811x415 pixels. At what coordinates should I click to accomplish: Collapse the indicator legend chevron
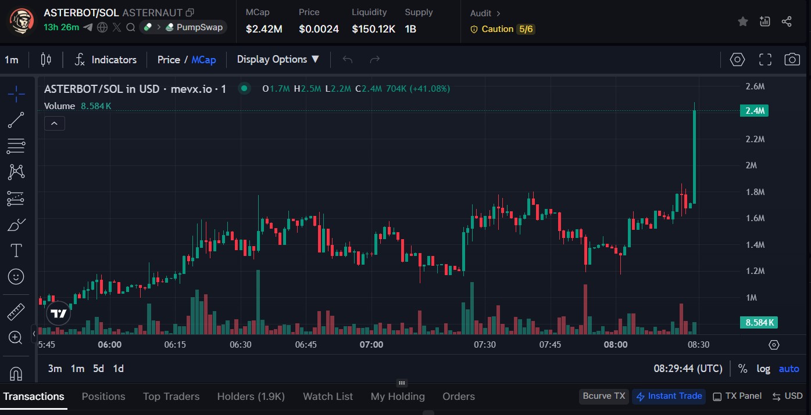(55, 123)
